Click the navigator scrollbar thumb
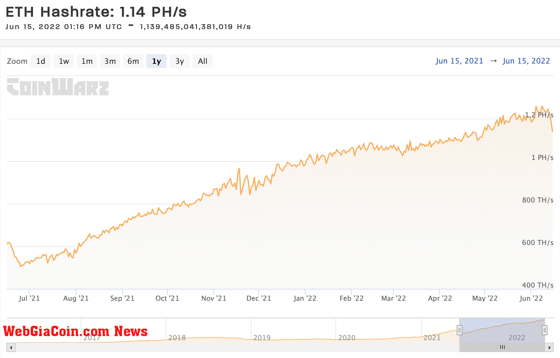560x358 pixels. [x=502, y=347]
